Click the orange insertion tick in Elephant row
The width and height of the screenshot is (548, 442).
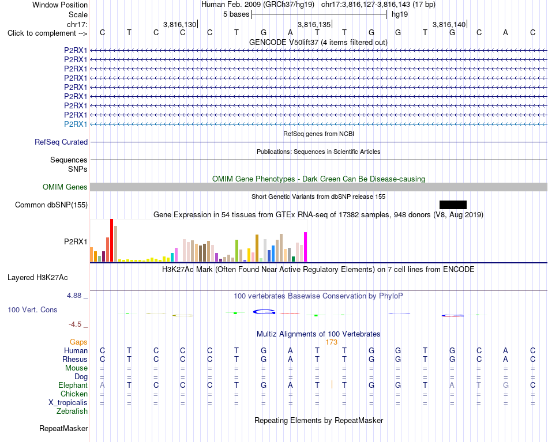pos(332,385)
